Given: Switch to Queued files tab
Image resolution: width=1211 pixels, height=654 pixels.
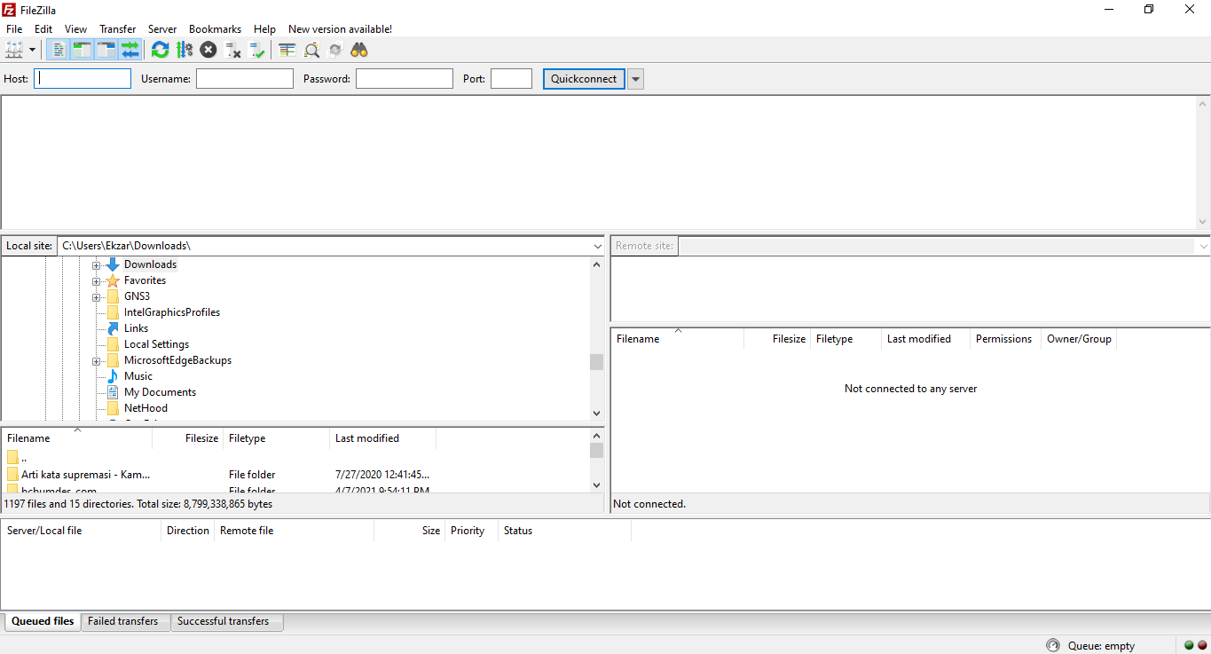Looking at the screenshot, I should point(43,621).
